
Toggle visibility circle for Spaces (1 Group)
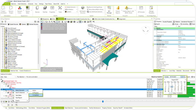coord(4,63)
